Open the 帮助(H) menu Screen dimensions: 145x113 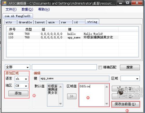[44, 10]
